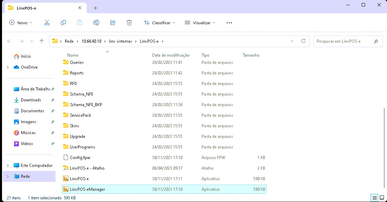Open Downloads in the sidebar

[x=27, y=100]
